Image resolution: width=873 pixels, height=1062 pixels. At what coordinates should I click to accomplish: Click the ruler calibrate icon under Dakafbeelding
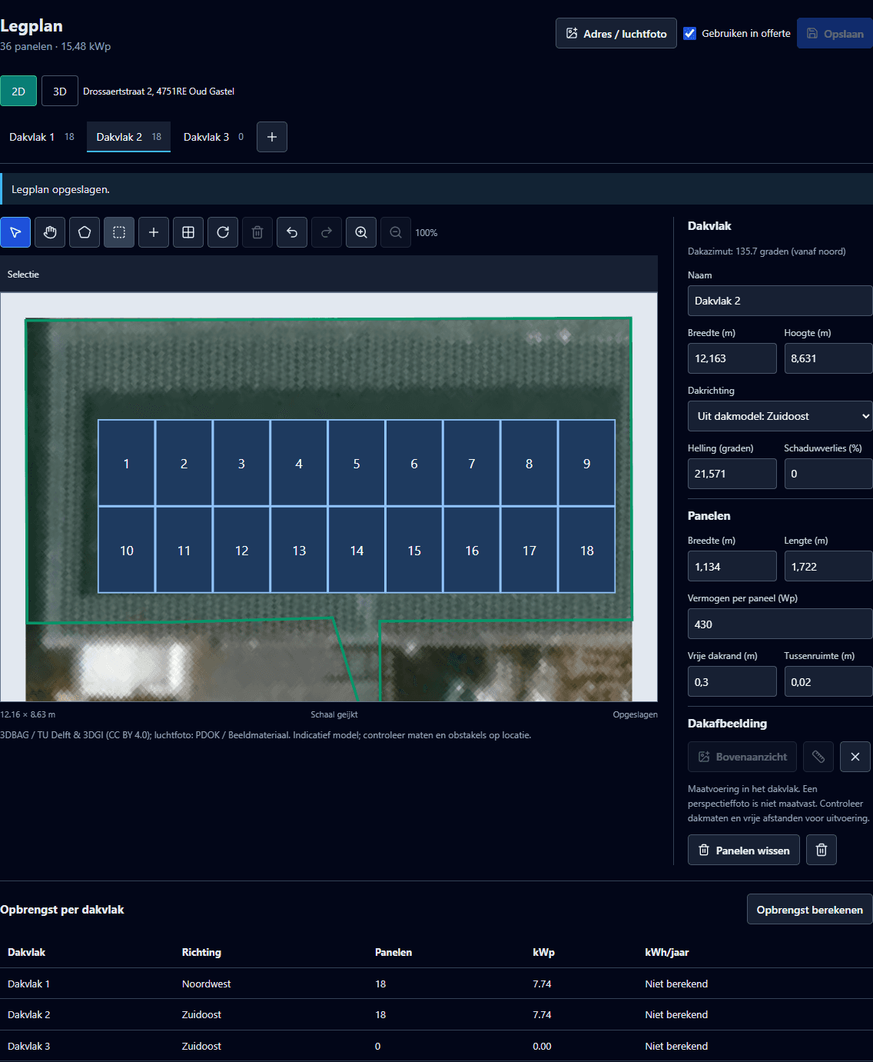tap(818, 757)
